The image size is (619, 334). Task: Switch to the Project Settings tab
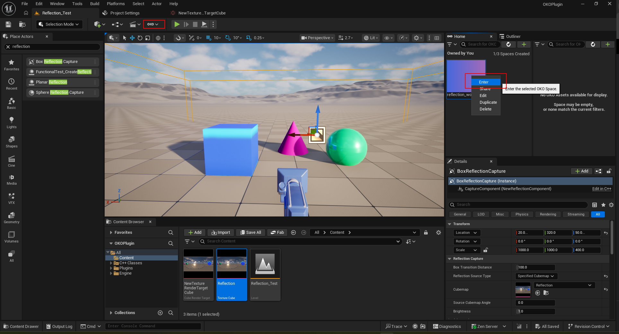coord(125,13)
